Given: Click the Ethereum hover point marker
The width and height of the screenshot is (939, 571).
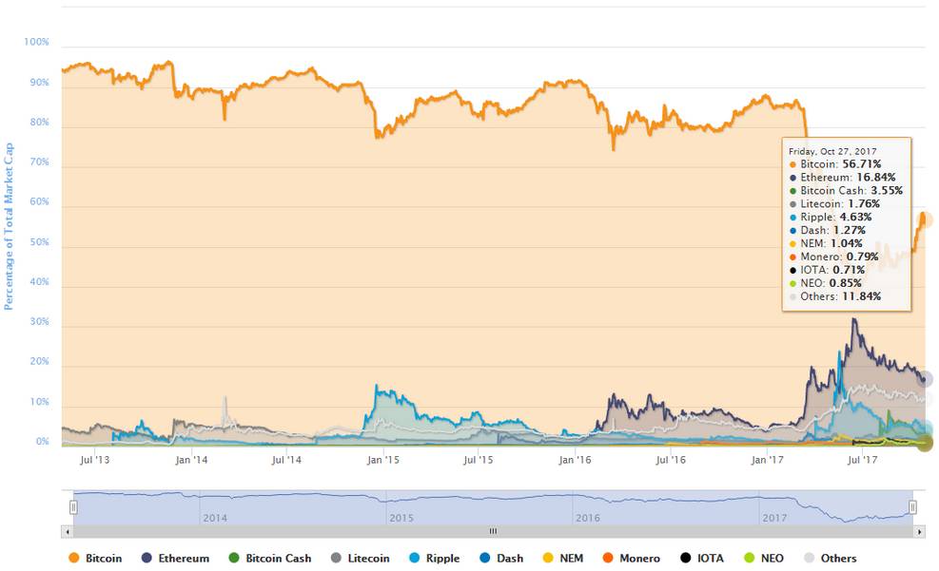Looking at the screenshot, I should pyautogui.click(x=925, y=378).
